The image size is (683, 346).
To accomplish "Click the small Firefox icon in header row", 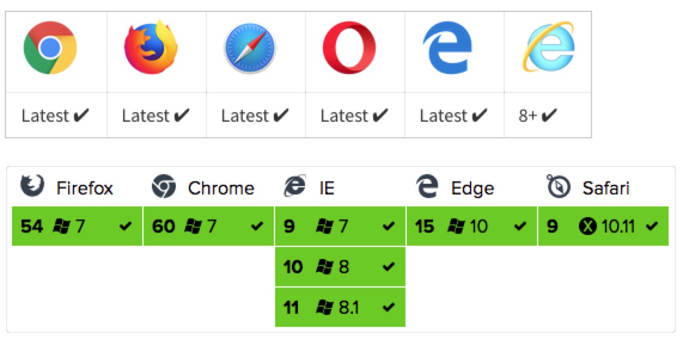I will click(x=32, y=187).
